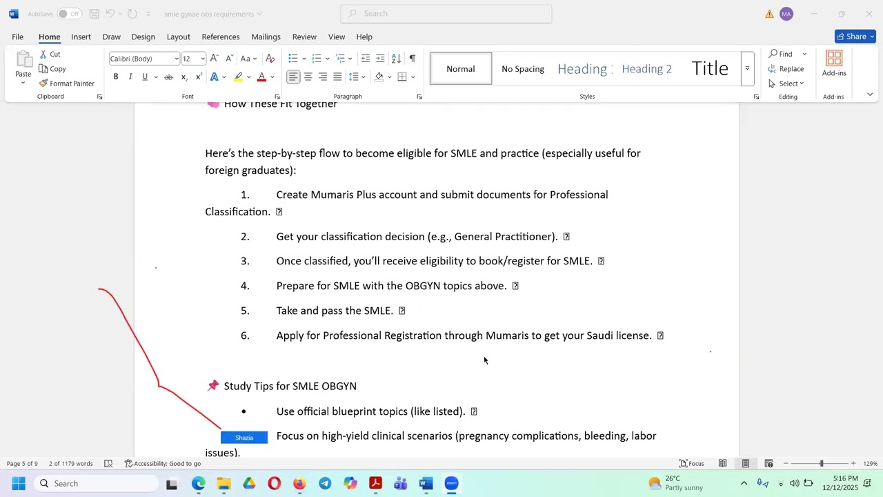This screenshot has height=497, width=883.
Task: Insert a bulleted list
Action: (x=293, y=59)
